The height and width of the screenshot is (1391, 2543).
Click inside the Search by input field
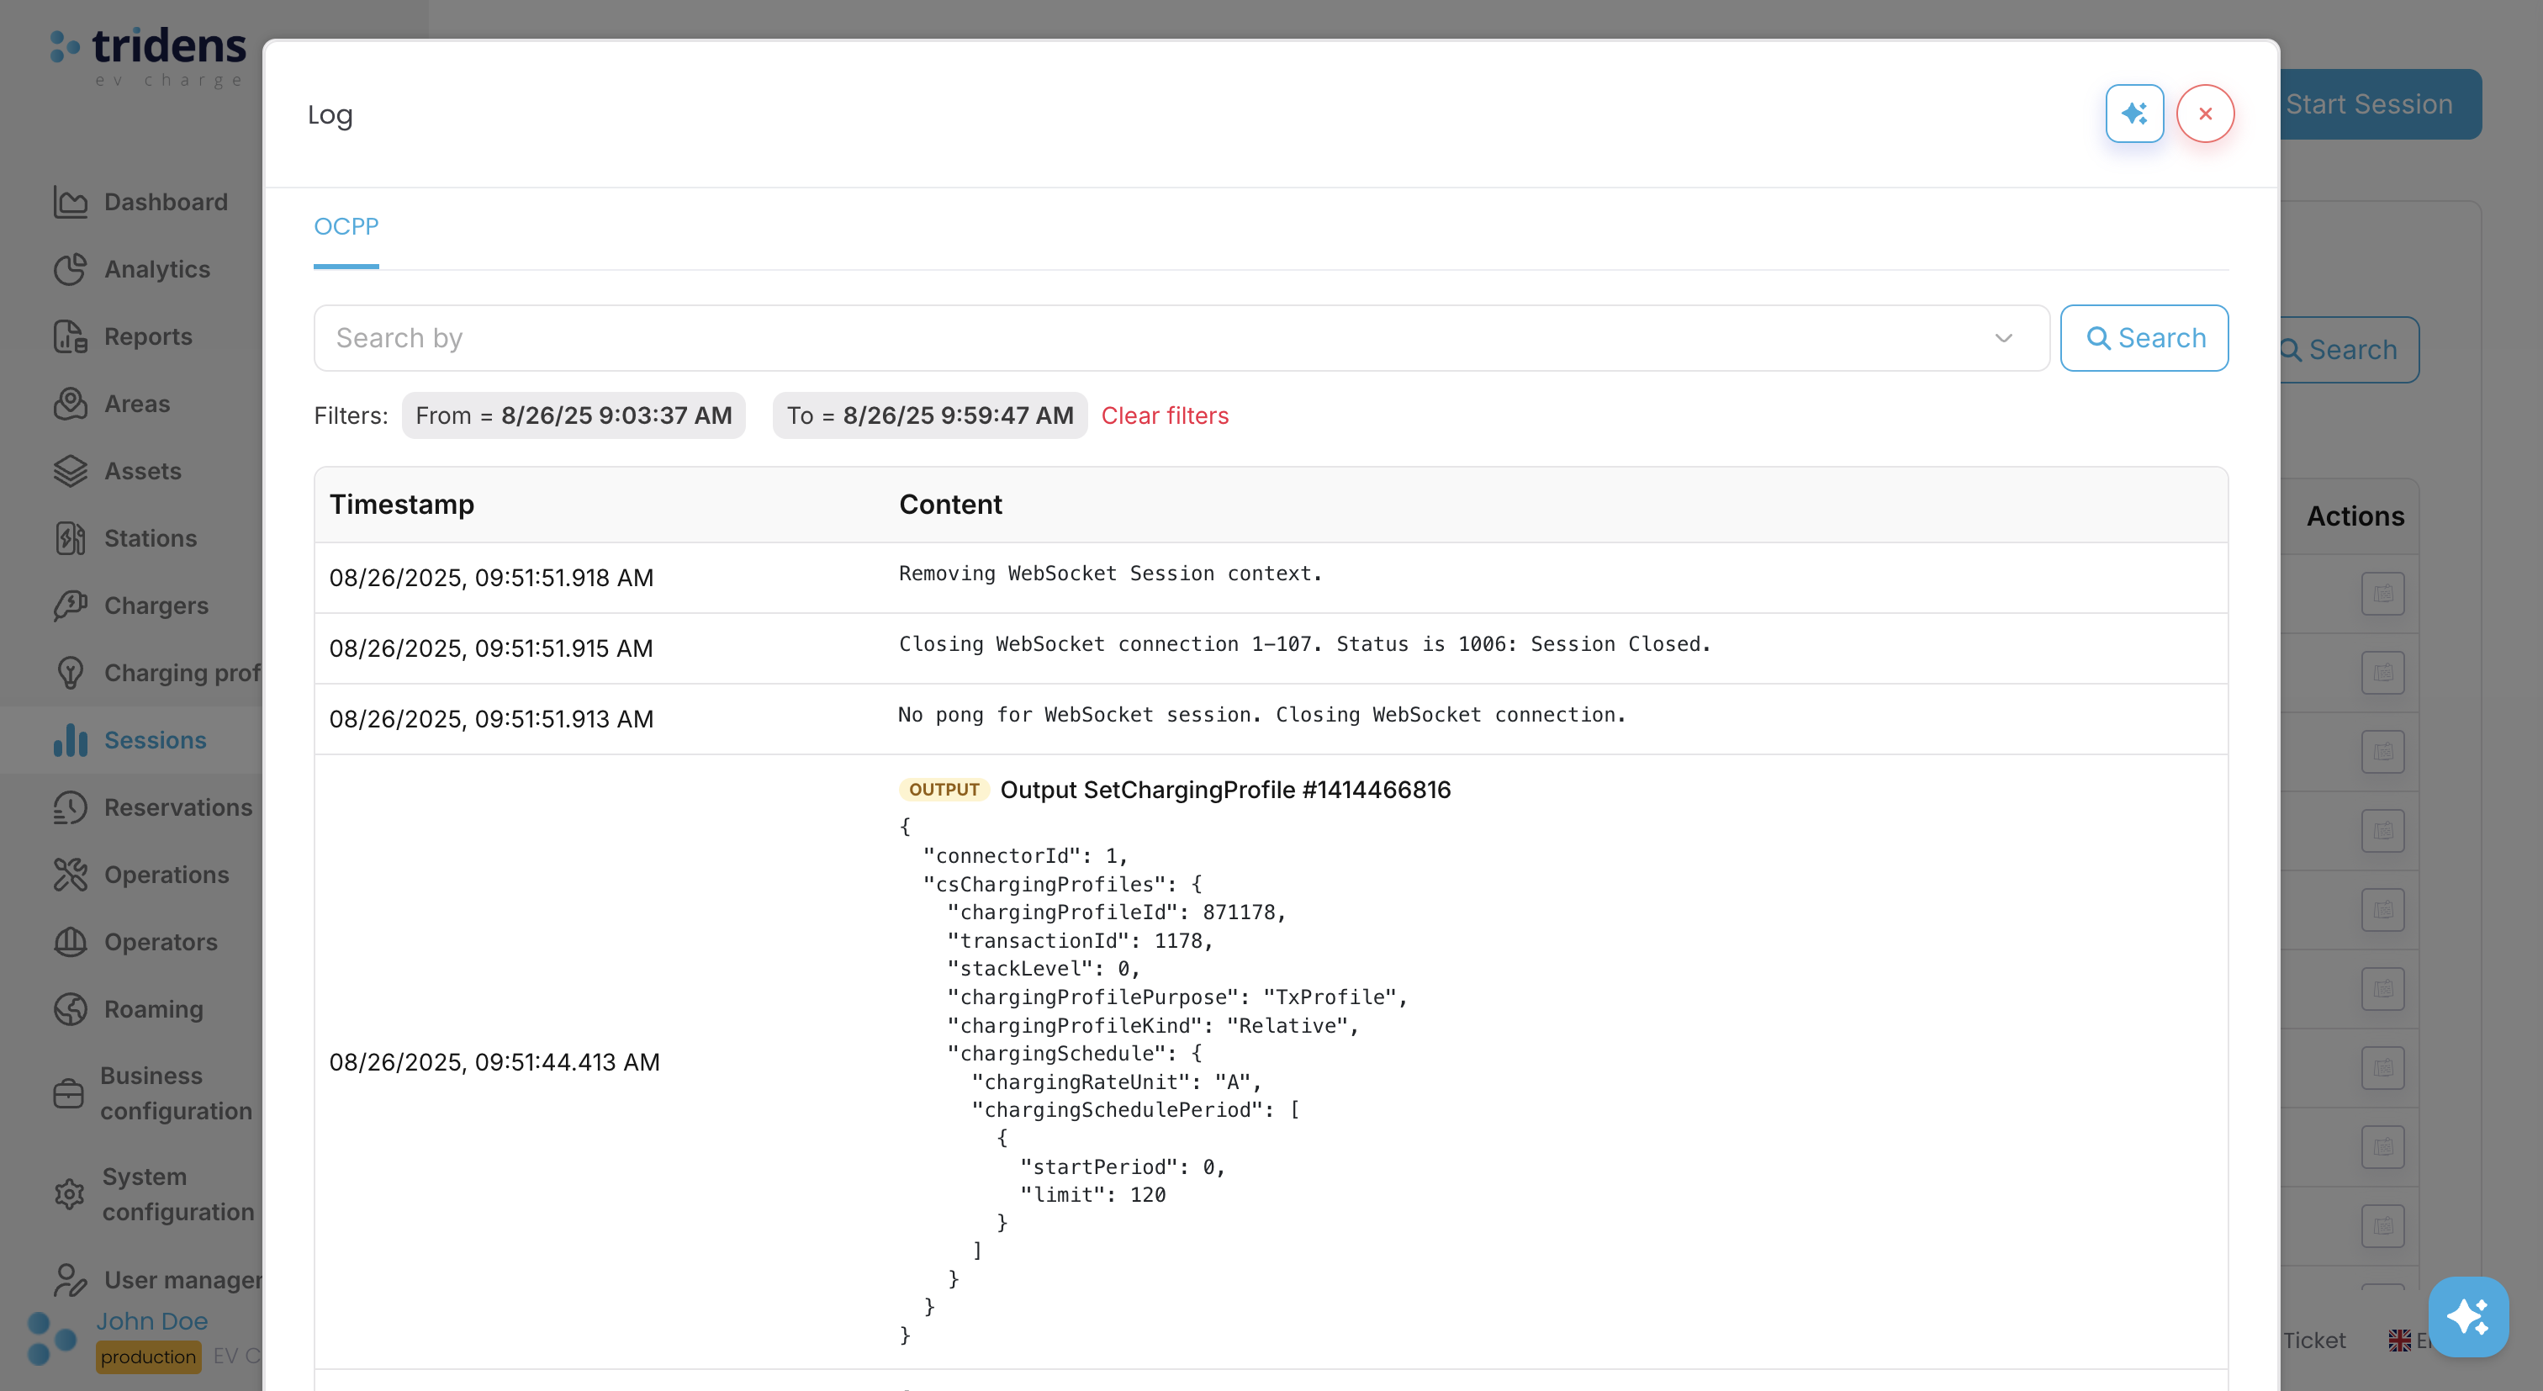click(x=889, y=337)
